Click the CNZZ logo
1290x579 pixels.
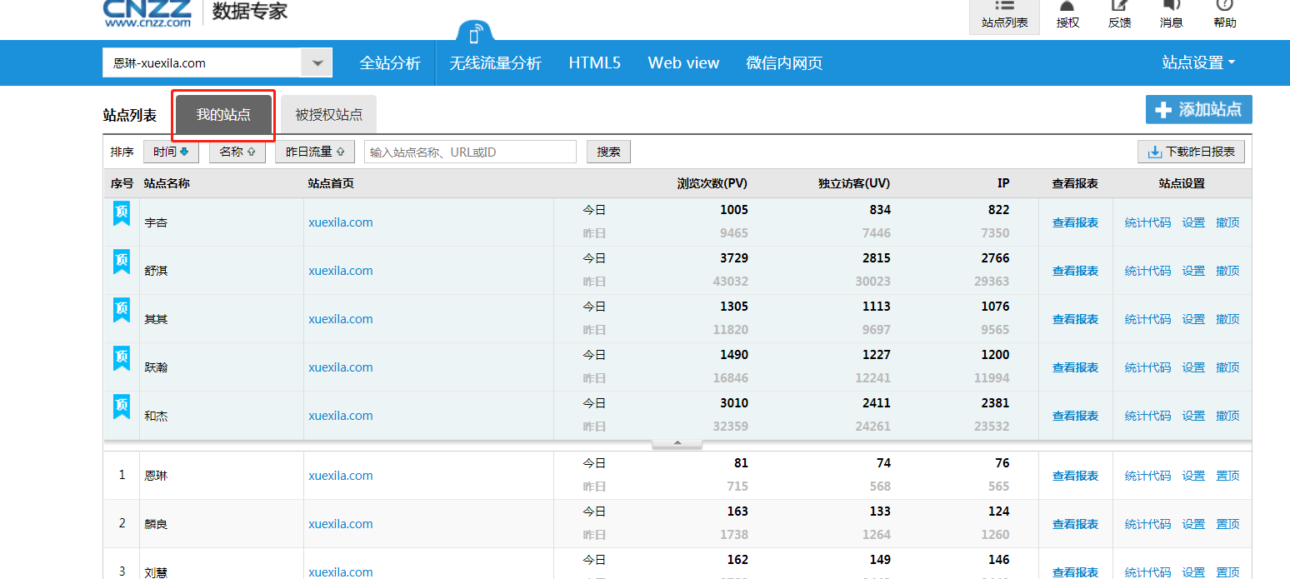tap(146, 12)
